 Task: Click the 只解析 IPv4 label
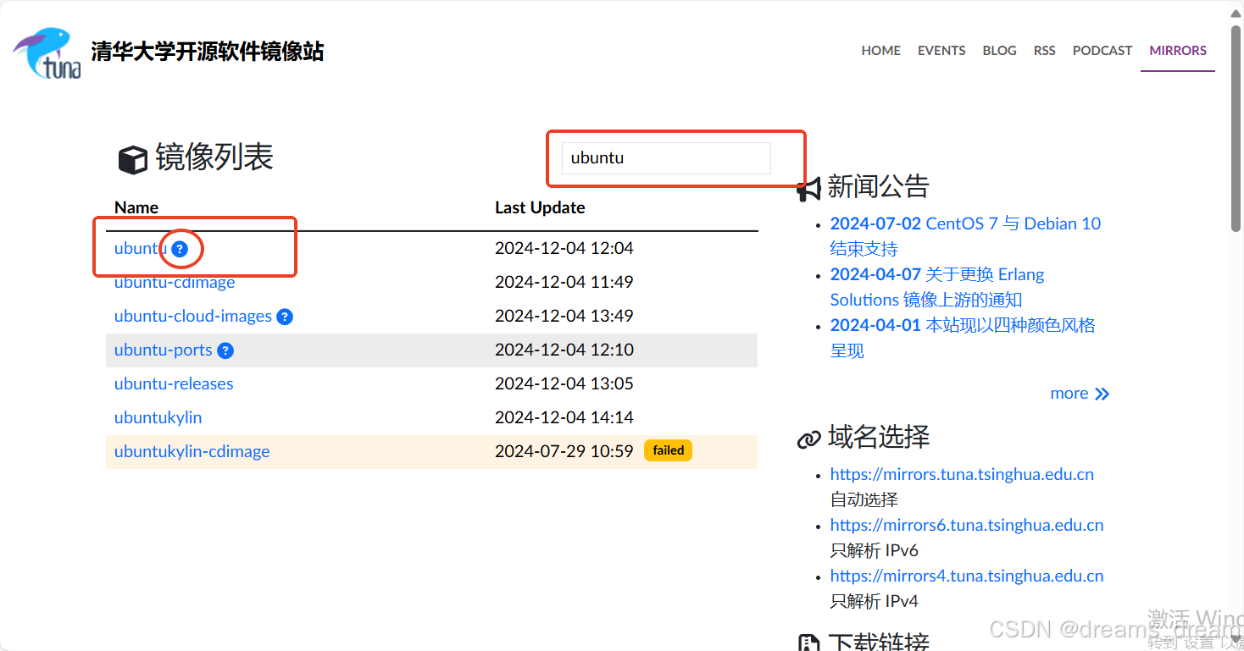pyautogui.click(x=874, y=601)
